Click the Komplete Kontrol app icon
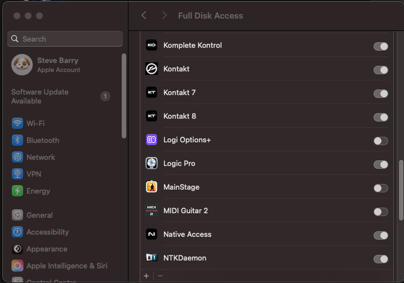The height and width of the screenshot is (283, 404). point(152,45)
